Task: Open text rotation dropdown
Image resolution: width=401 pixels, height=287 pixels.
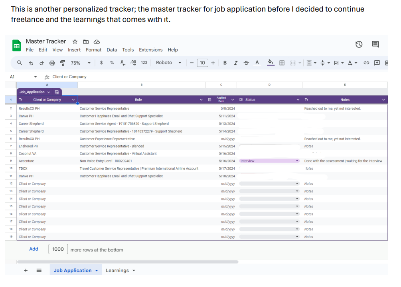Action: [352, 63]
